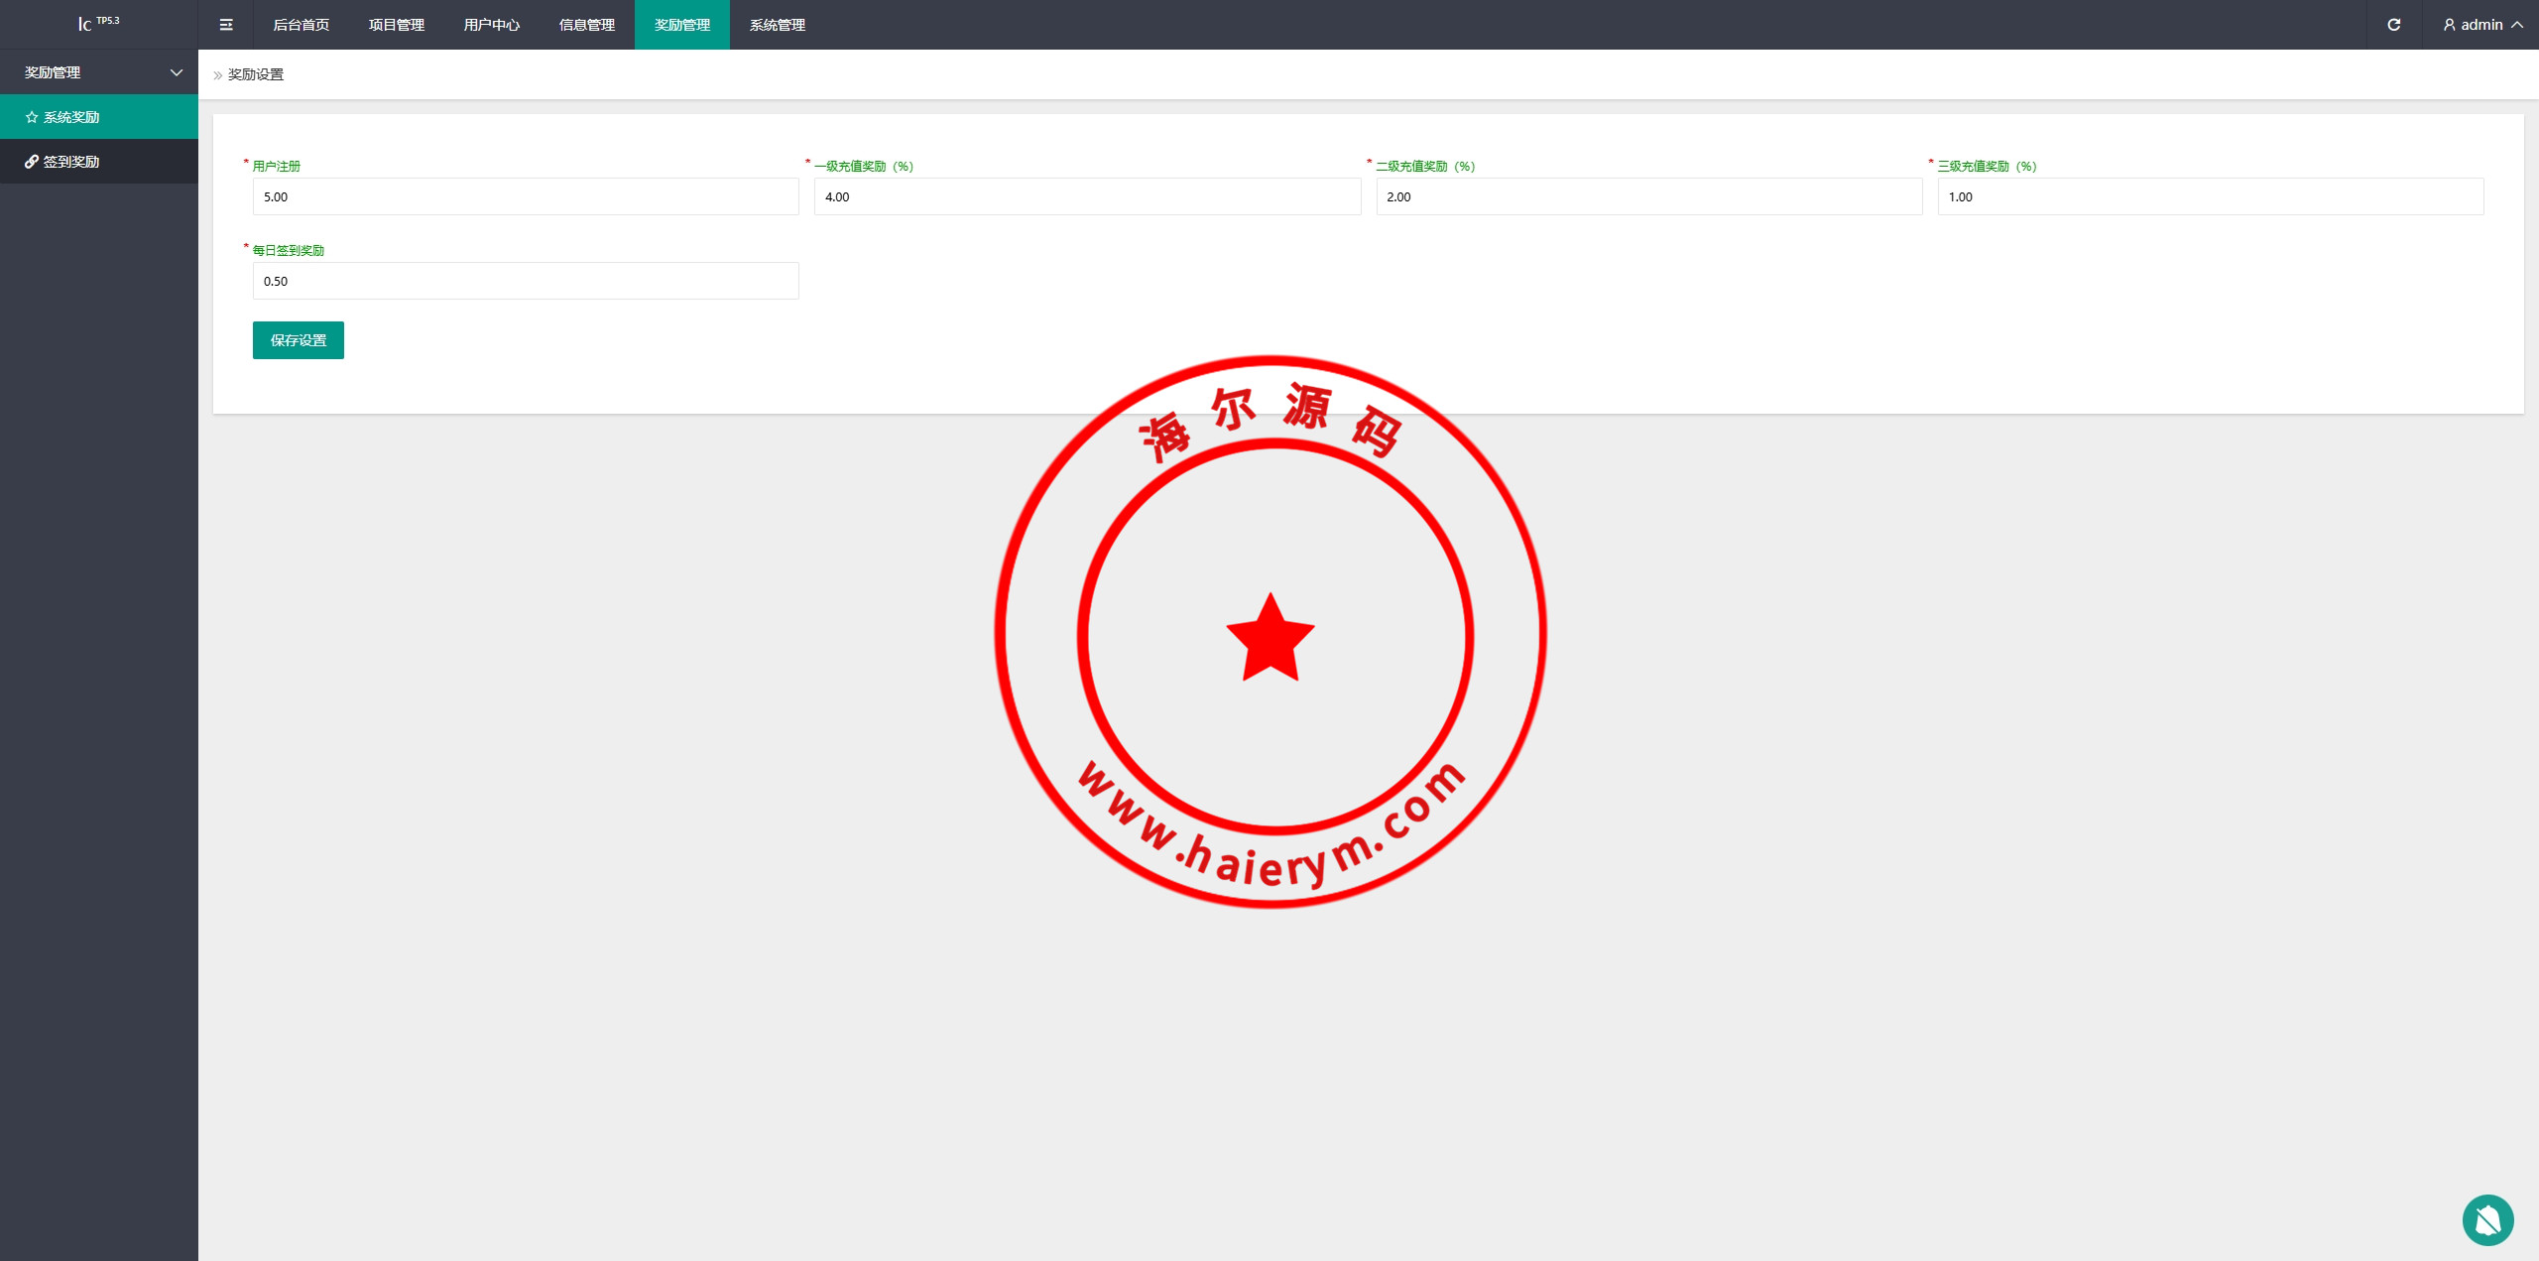Click the star icon beside 系统奖励

tap(32, 117)
